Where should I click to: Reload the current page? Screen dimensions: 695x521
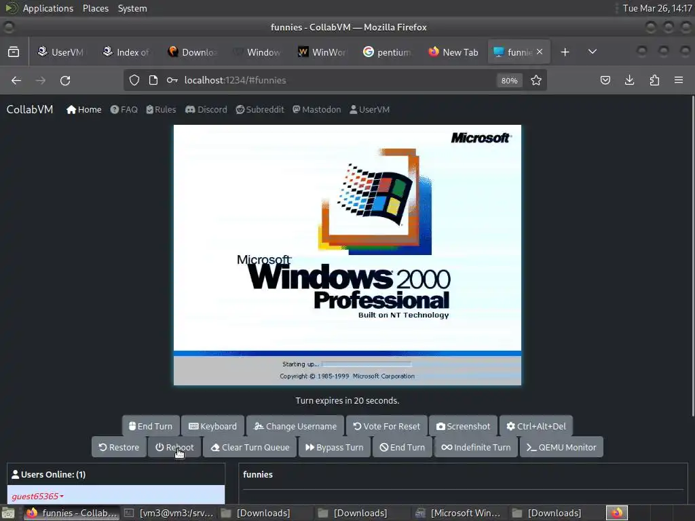65,80
